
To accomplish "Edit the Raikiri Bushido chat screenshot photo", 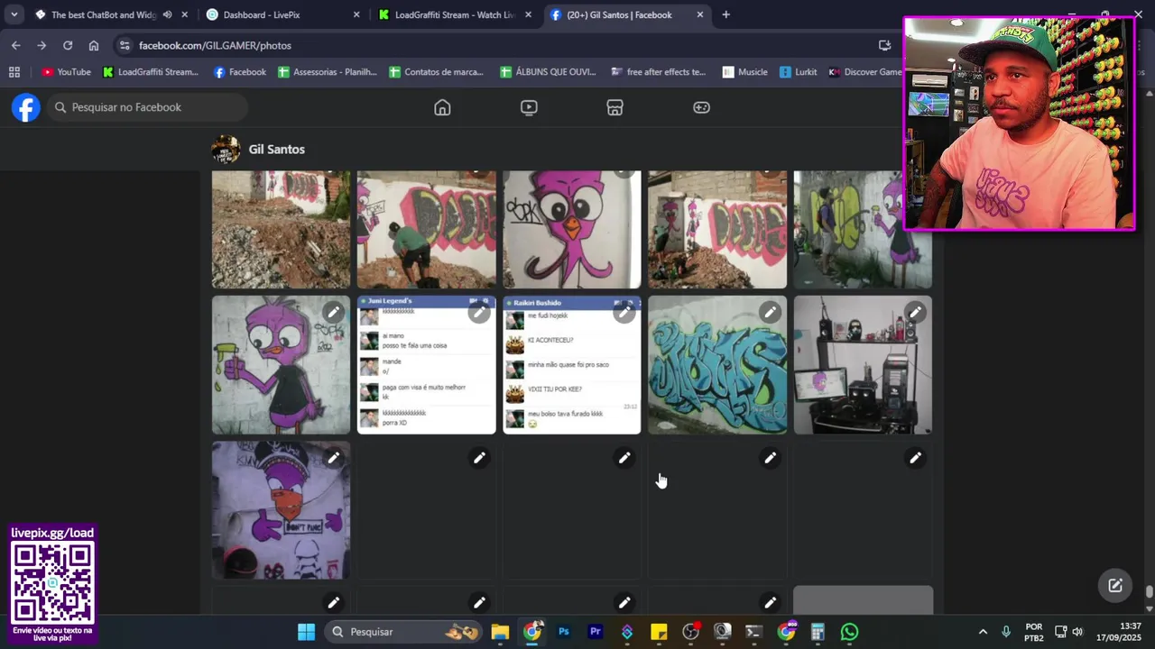I will tap(624, 313).
